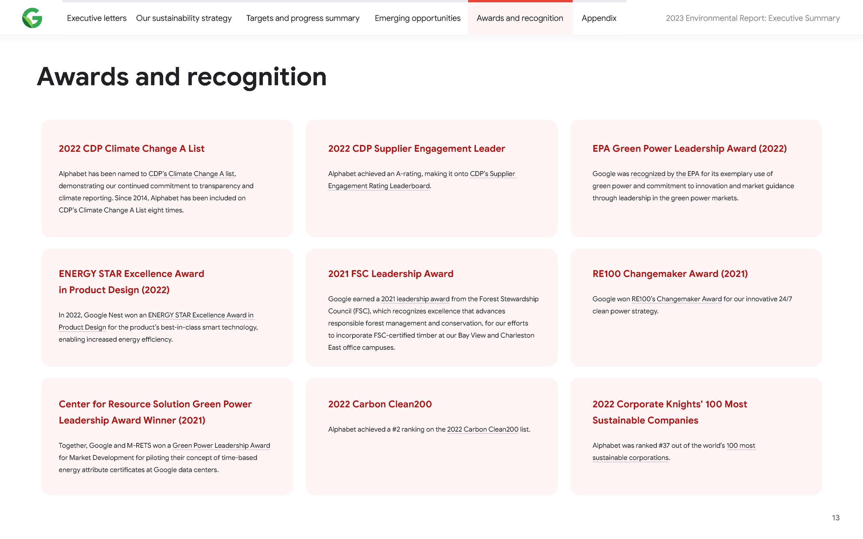Open RE100's Changemaker Award link
863x539 pixels.
[677, 299]
